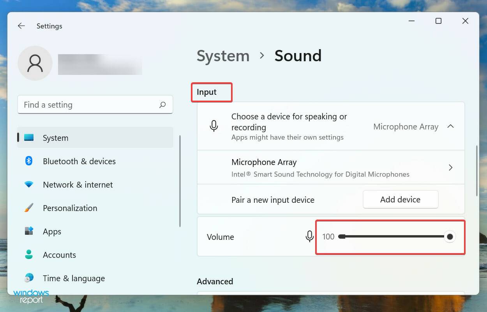Select System in the breadcrumb
Image resolution: width=487 pixels, height=312 pixels.
click(223, 56)
